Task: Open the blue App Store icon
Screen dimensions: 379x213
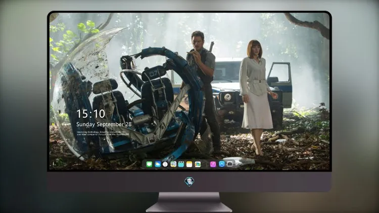Action: [222, 164]
